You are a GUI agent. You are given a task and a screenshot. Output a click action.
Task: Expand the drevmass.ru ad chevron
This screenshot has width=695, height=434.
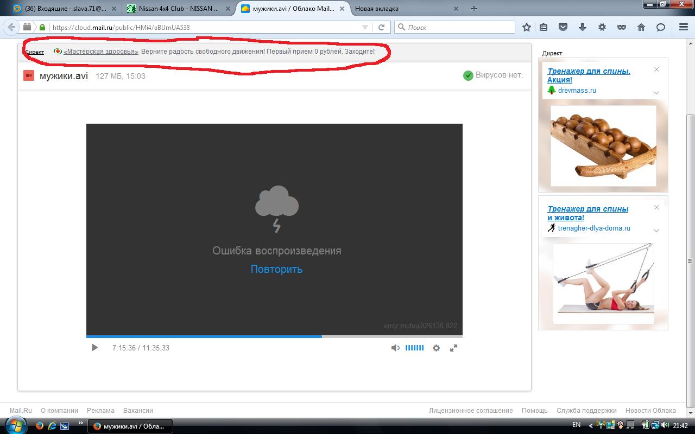pos(656,93)
